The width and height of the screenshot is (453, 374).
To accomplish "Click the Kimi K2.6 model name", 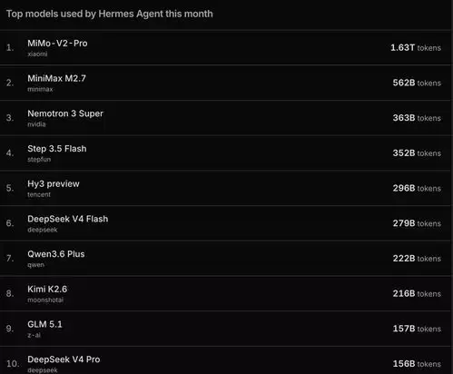I will tap(47, 289).
